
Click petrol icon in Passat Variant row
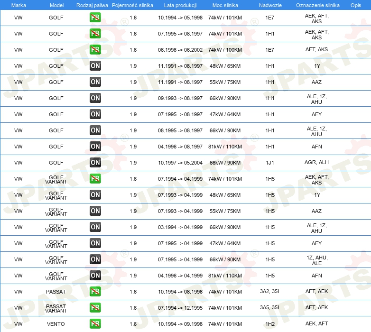tap(95, 308)
